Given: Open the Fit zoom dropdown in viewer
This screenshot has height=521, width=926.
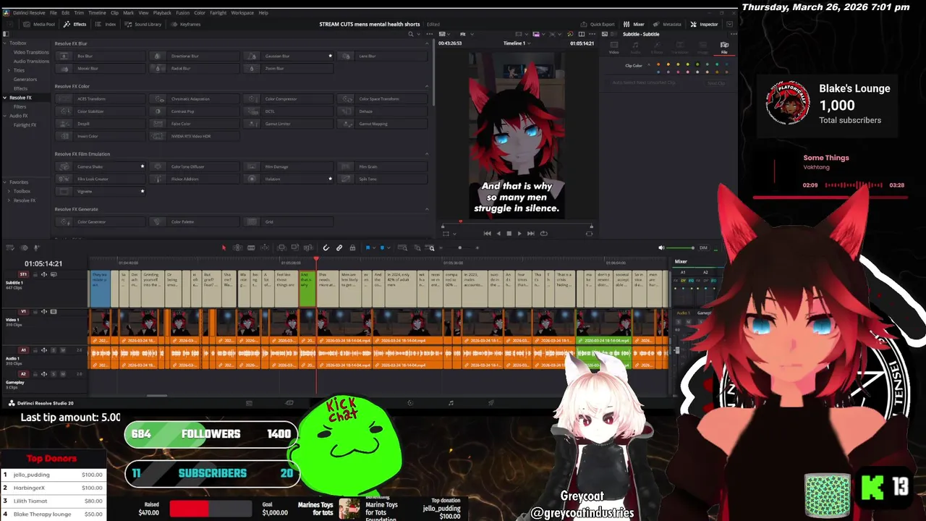Looking at the screenshot, I should point(472,34).
